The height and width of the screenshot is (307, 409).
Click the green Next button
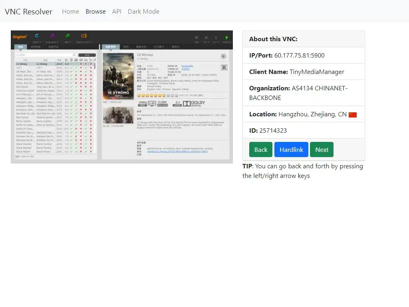pyautogui.click(x=322, y=150)
